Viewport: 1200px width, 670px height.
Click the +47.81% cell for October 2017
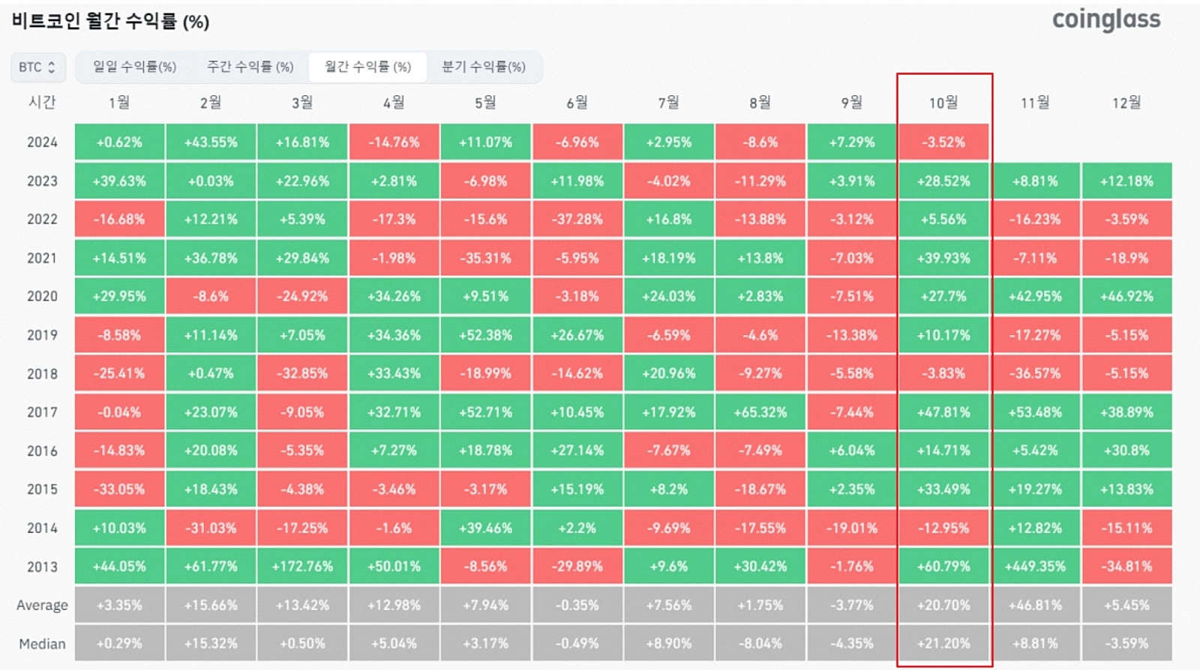943,412
